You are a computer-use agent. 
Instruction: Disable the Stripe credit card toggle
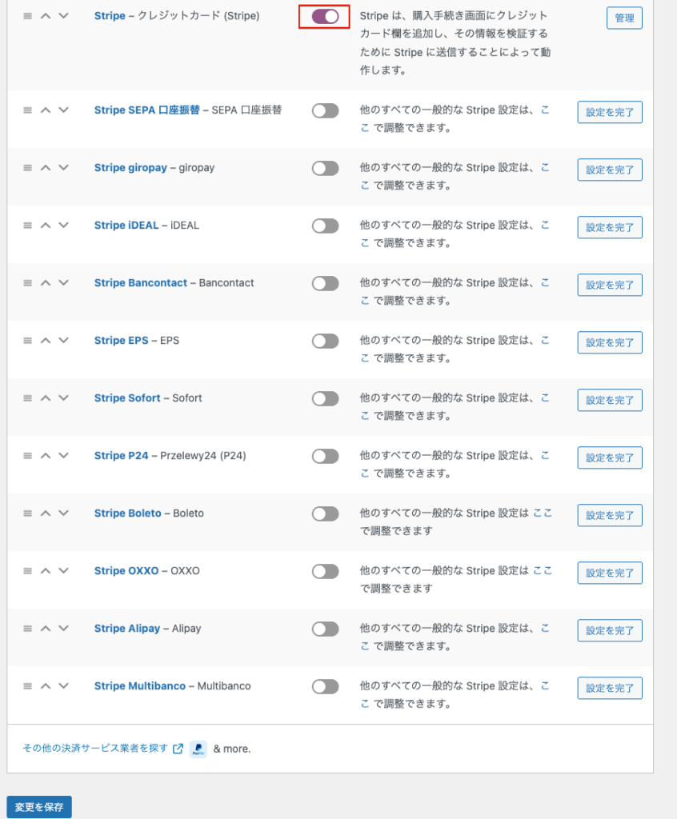[x=325, y=16]
